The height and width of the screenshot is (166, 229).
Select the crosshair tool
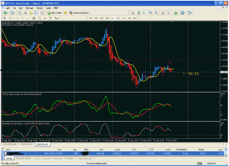click(11, 18)
